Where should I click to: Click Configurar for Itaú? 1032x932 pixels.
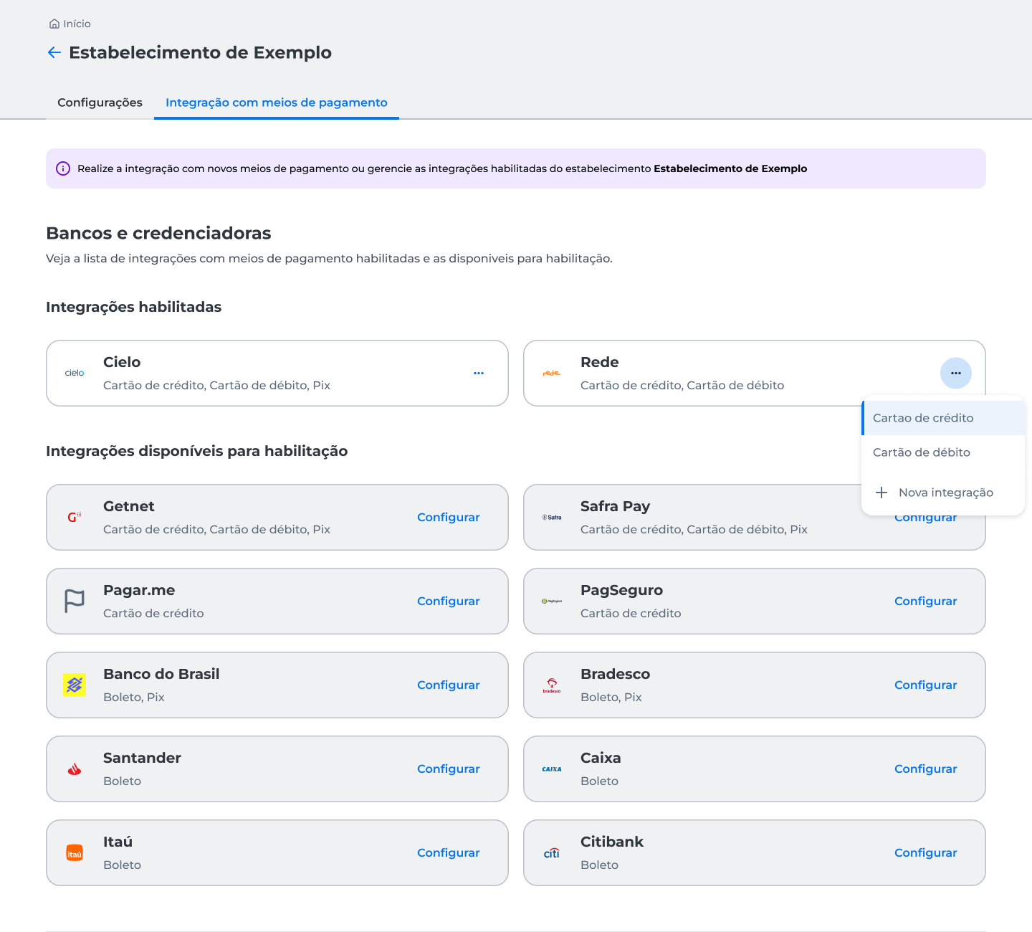pos(449,852)
